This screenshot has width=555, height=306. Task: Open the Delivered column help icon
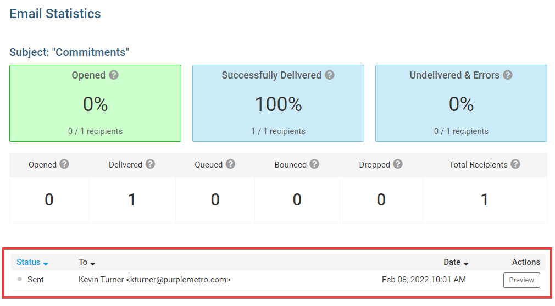point(150,164)
